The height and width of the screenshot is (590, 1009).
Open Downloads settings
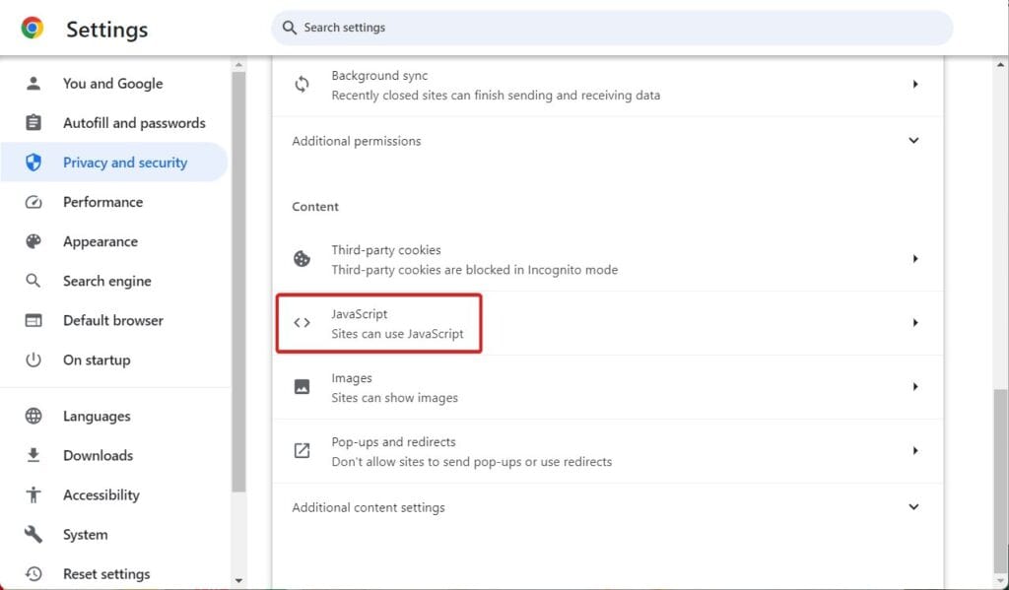tap(113, 455)
